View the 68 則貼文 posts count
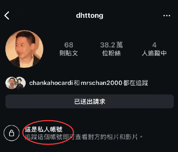This screenshot has height=152, width=178. (69, 49)
